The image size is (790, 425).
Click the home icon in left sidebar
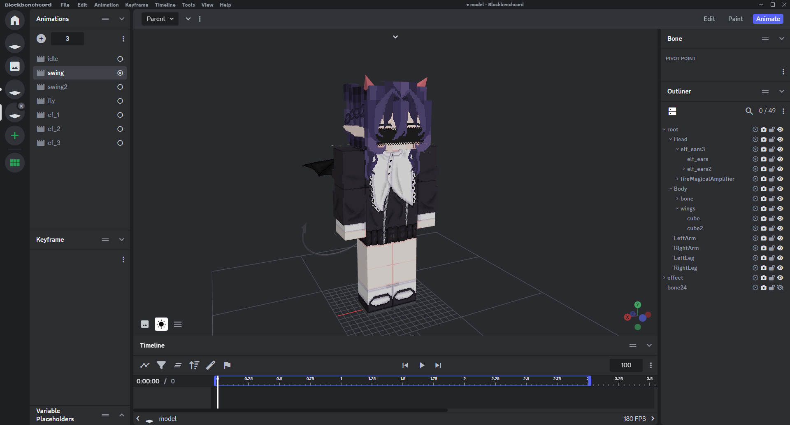15,20
